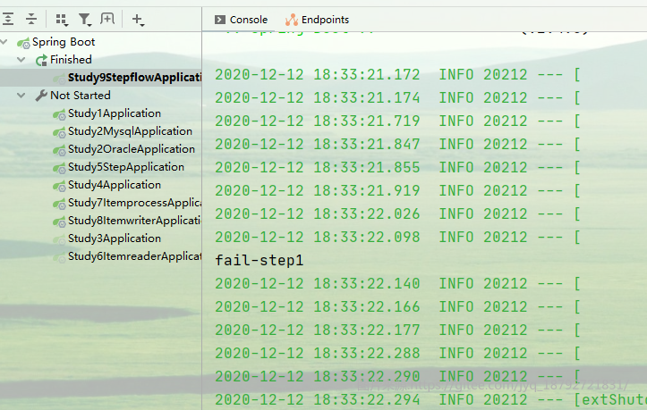Click the Expand All toolbar icon

(8, 19)
